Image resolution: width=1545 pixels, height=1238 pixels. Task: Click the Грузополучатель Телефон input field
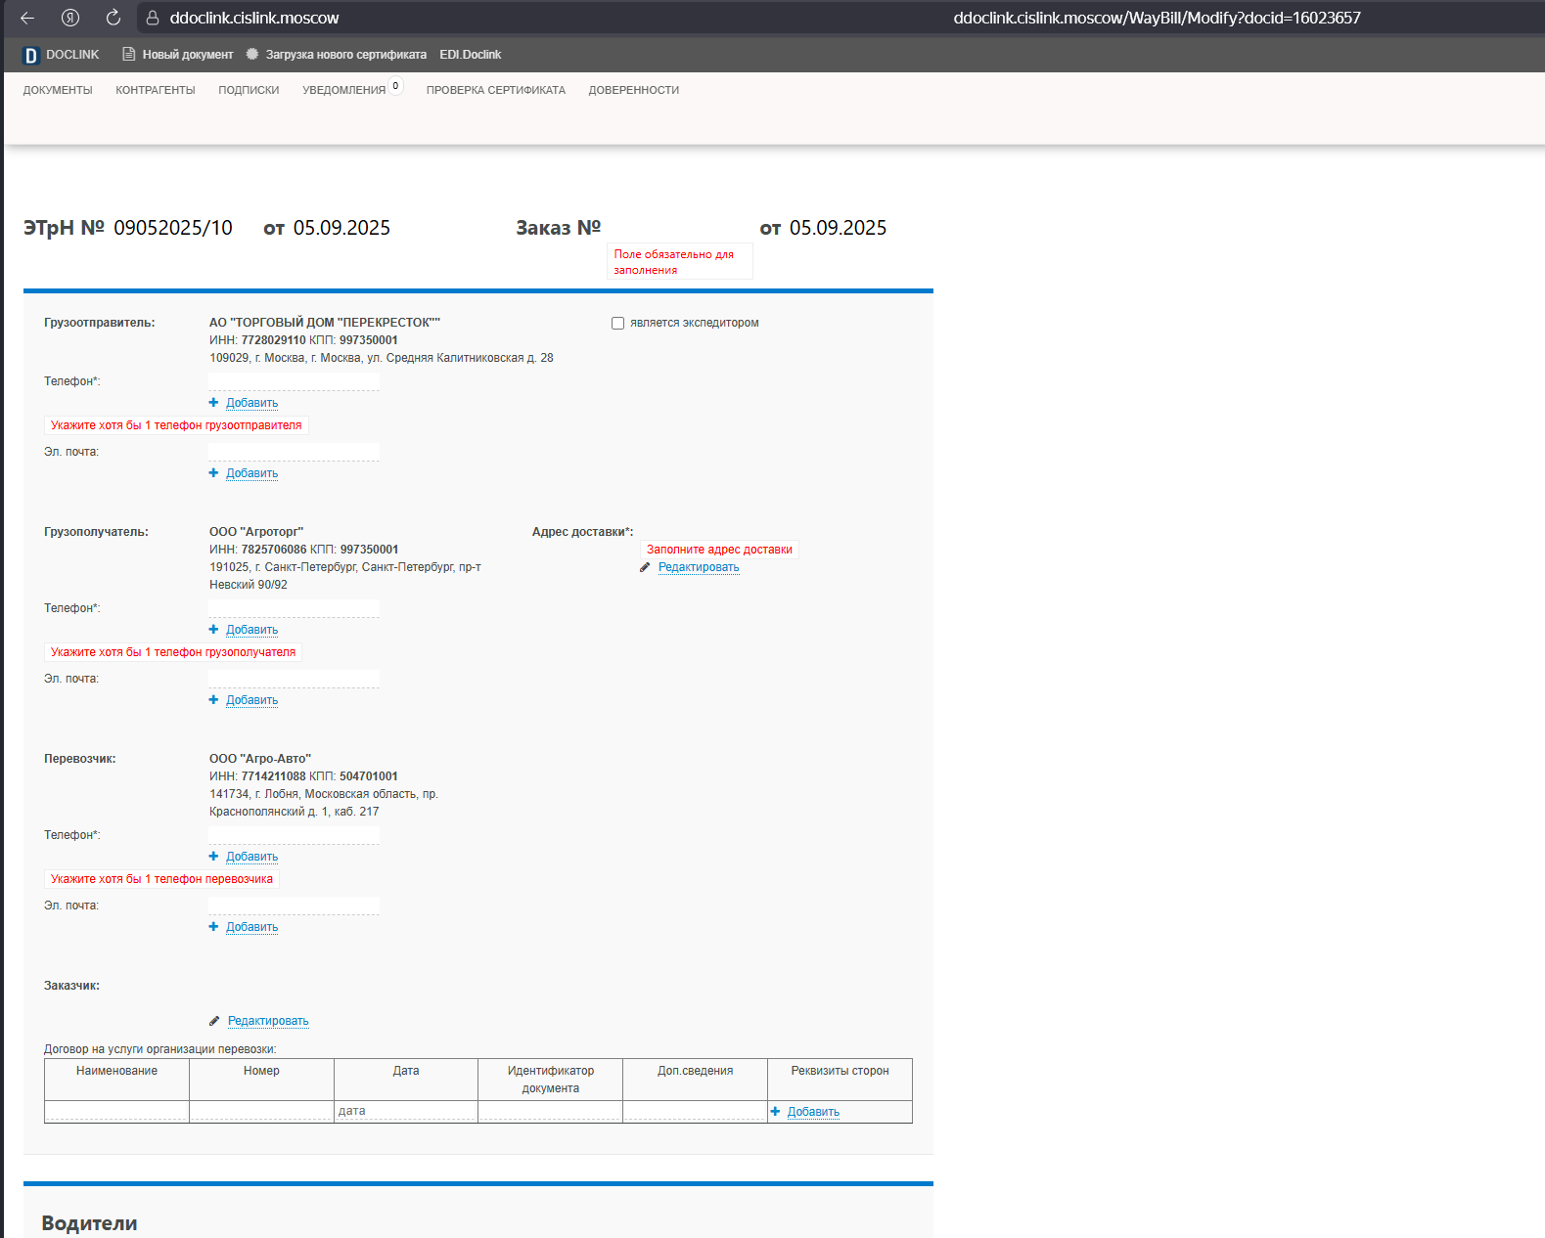pyautogui.click(x=294, y=608)
